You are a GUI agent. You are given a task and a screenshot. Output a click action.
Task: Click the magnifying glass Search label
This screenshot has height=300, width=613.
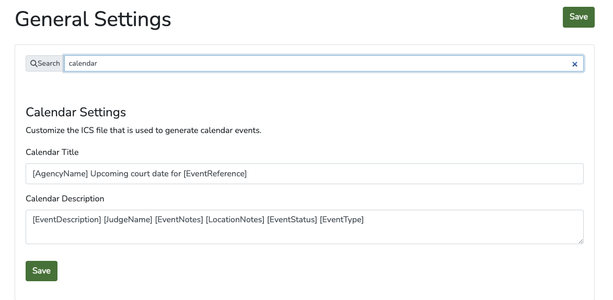pyautogui.click(x=45, y=64)
